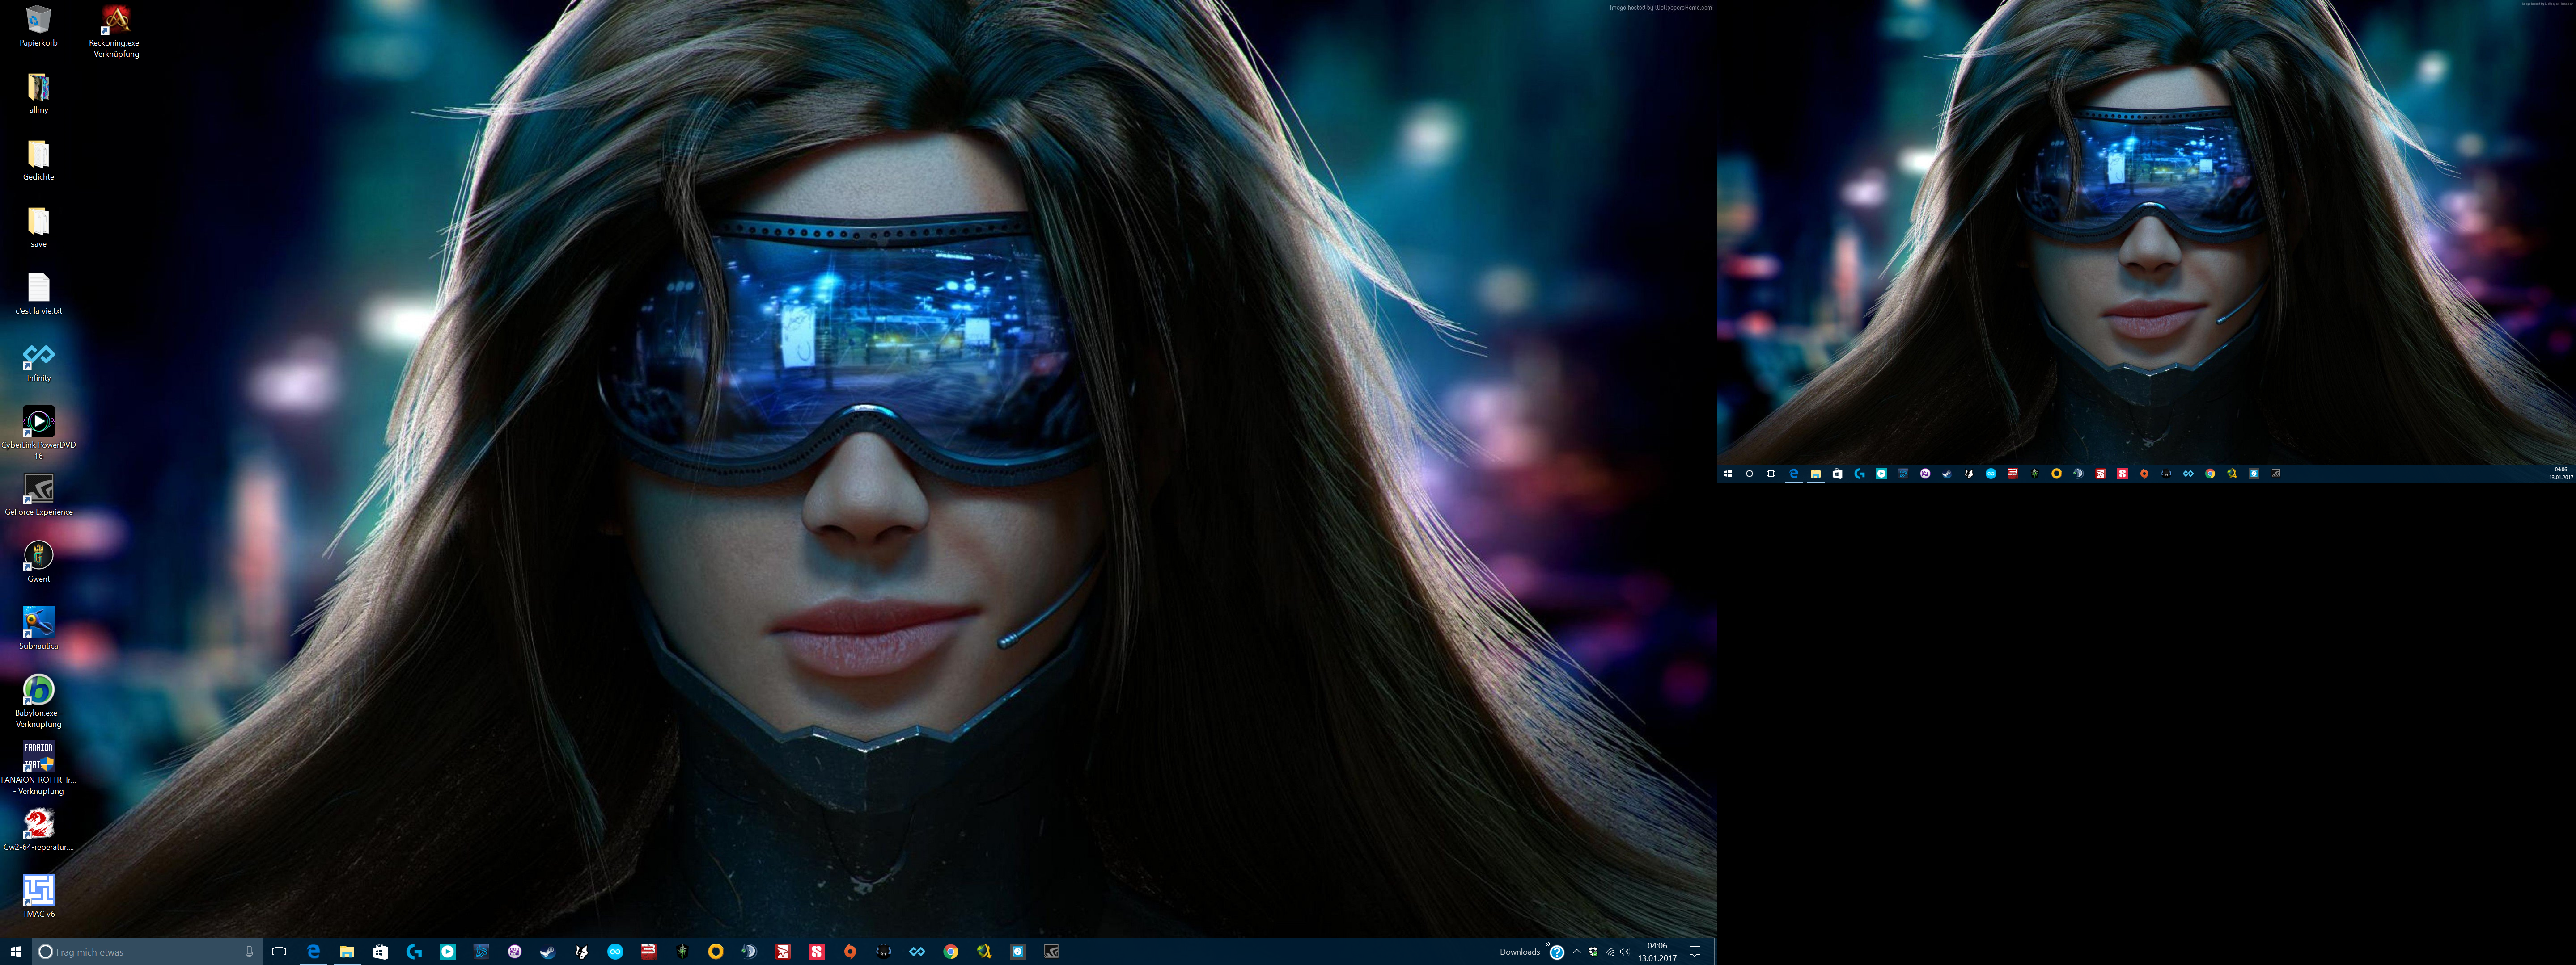Select the save folder on desktop
This screenshot has width=2576, height=965.
click(x=38, y=227)
